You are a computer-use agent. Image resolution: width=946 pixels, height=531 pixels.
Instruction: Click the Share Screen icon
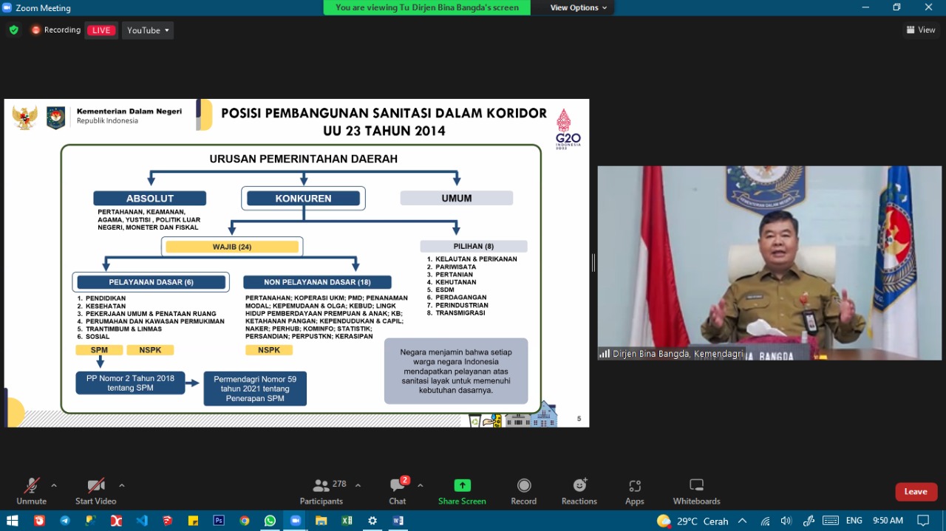point(462,486)
